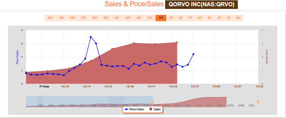The width and height of the screenshot is (286, 118).
Task: Select the 20Y time range tab
Action: pyautogui.click(x=50, y=18)
